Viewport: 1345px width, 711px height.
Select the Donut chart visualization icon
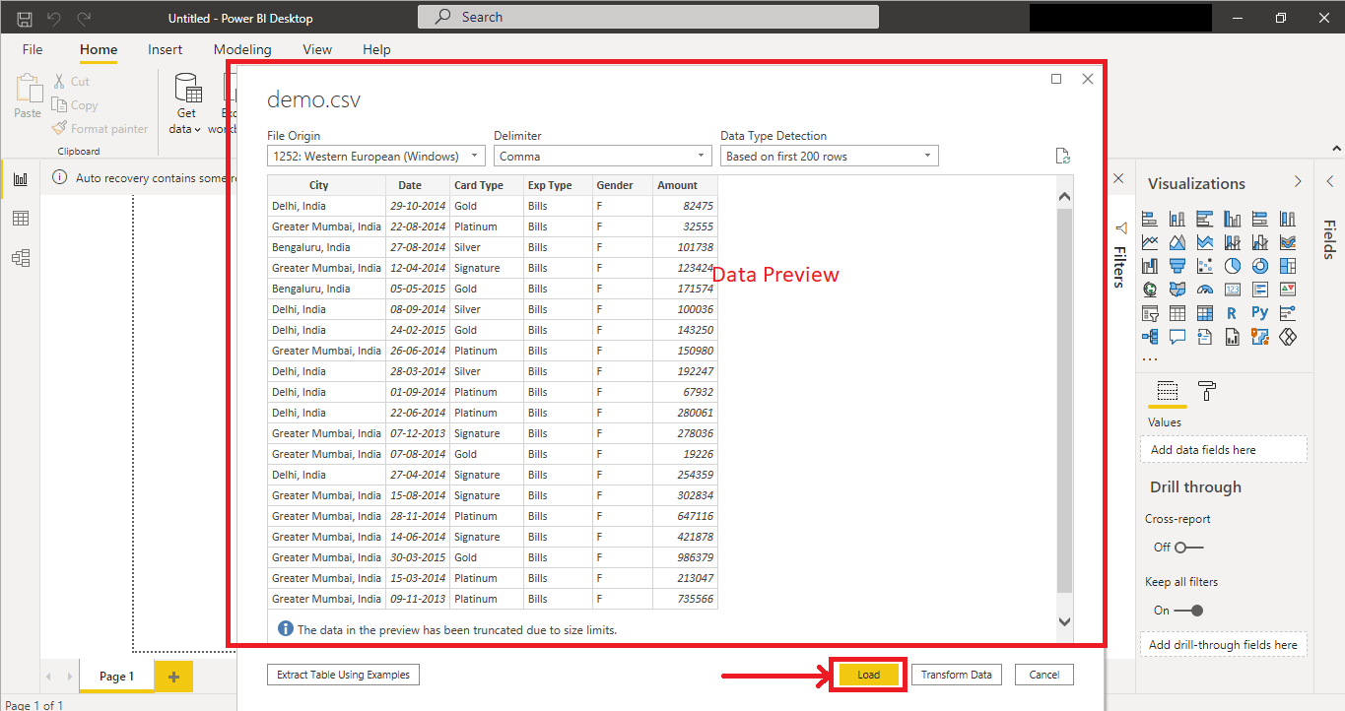pyautogui.click(x=1260, y=265)
